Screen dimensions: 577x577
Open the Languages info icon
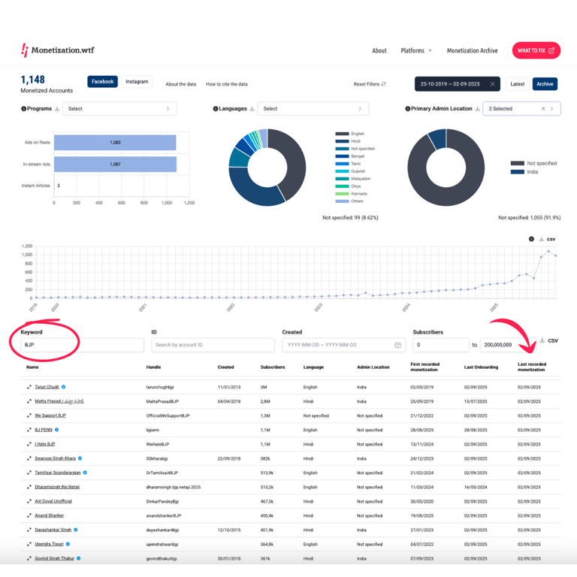pyautogui.click(x=216, y=108)
